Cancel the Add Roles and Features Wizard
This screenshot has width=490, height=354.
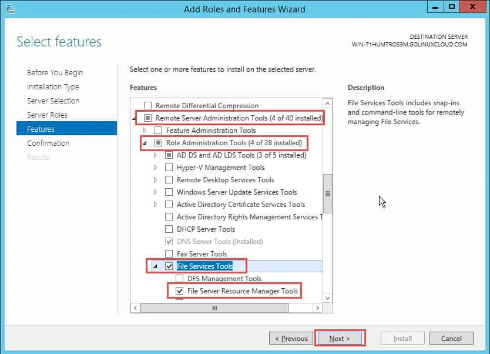(451, 338)
